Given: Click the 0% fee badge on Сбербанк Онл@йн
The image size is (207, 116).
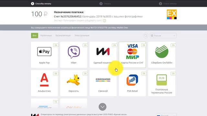Looking at the screenshot, I should point(173,45).
